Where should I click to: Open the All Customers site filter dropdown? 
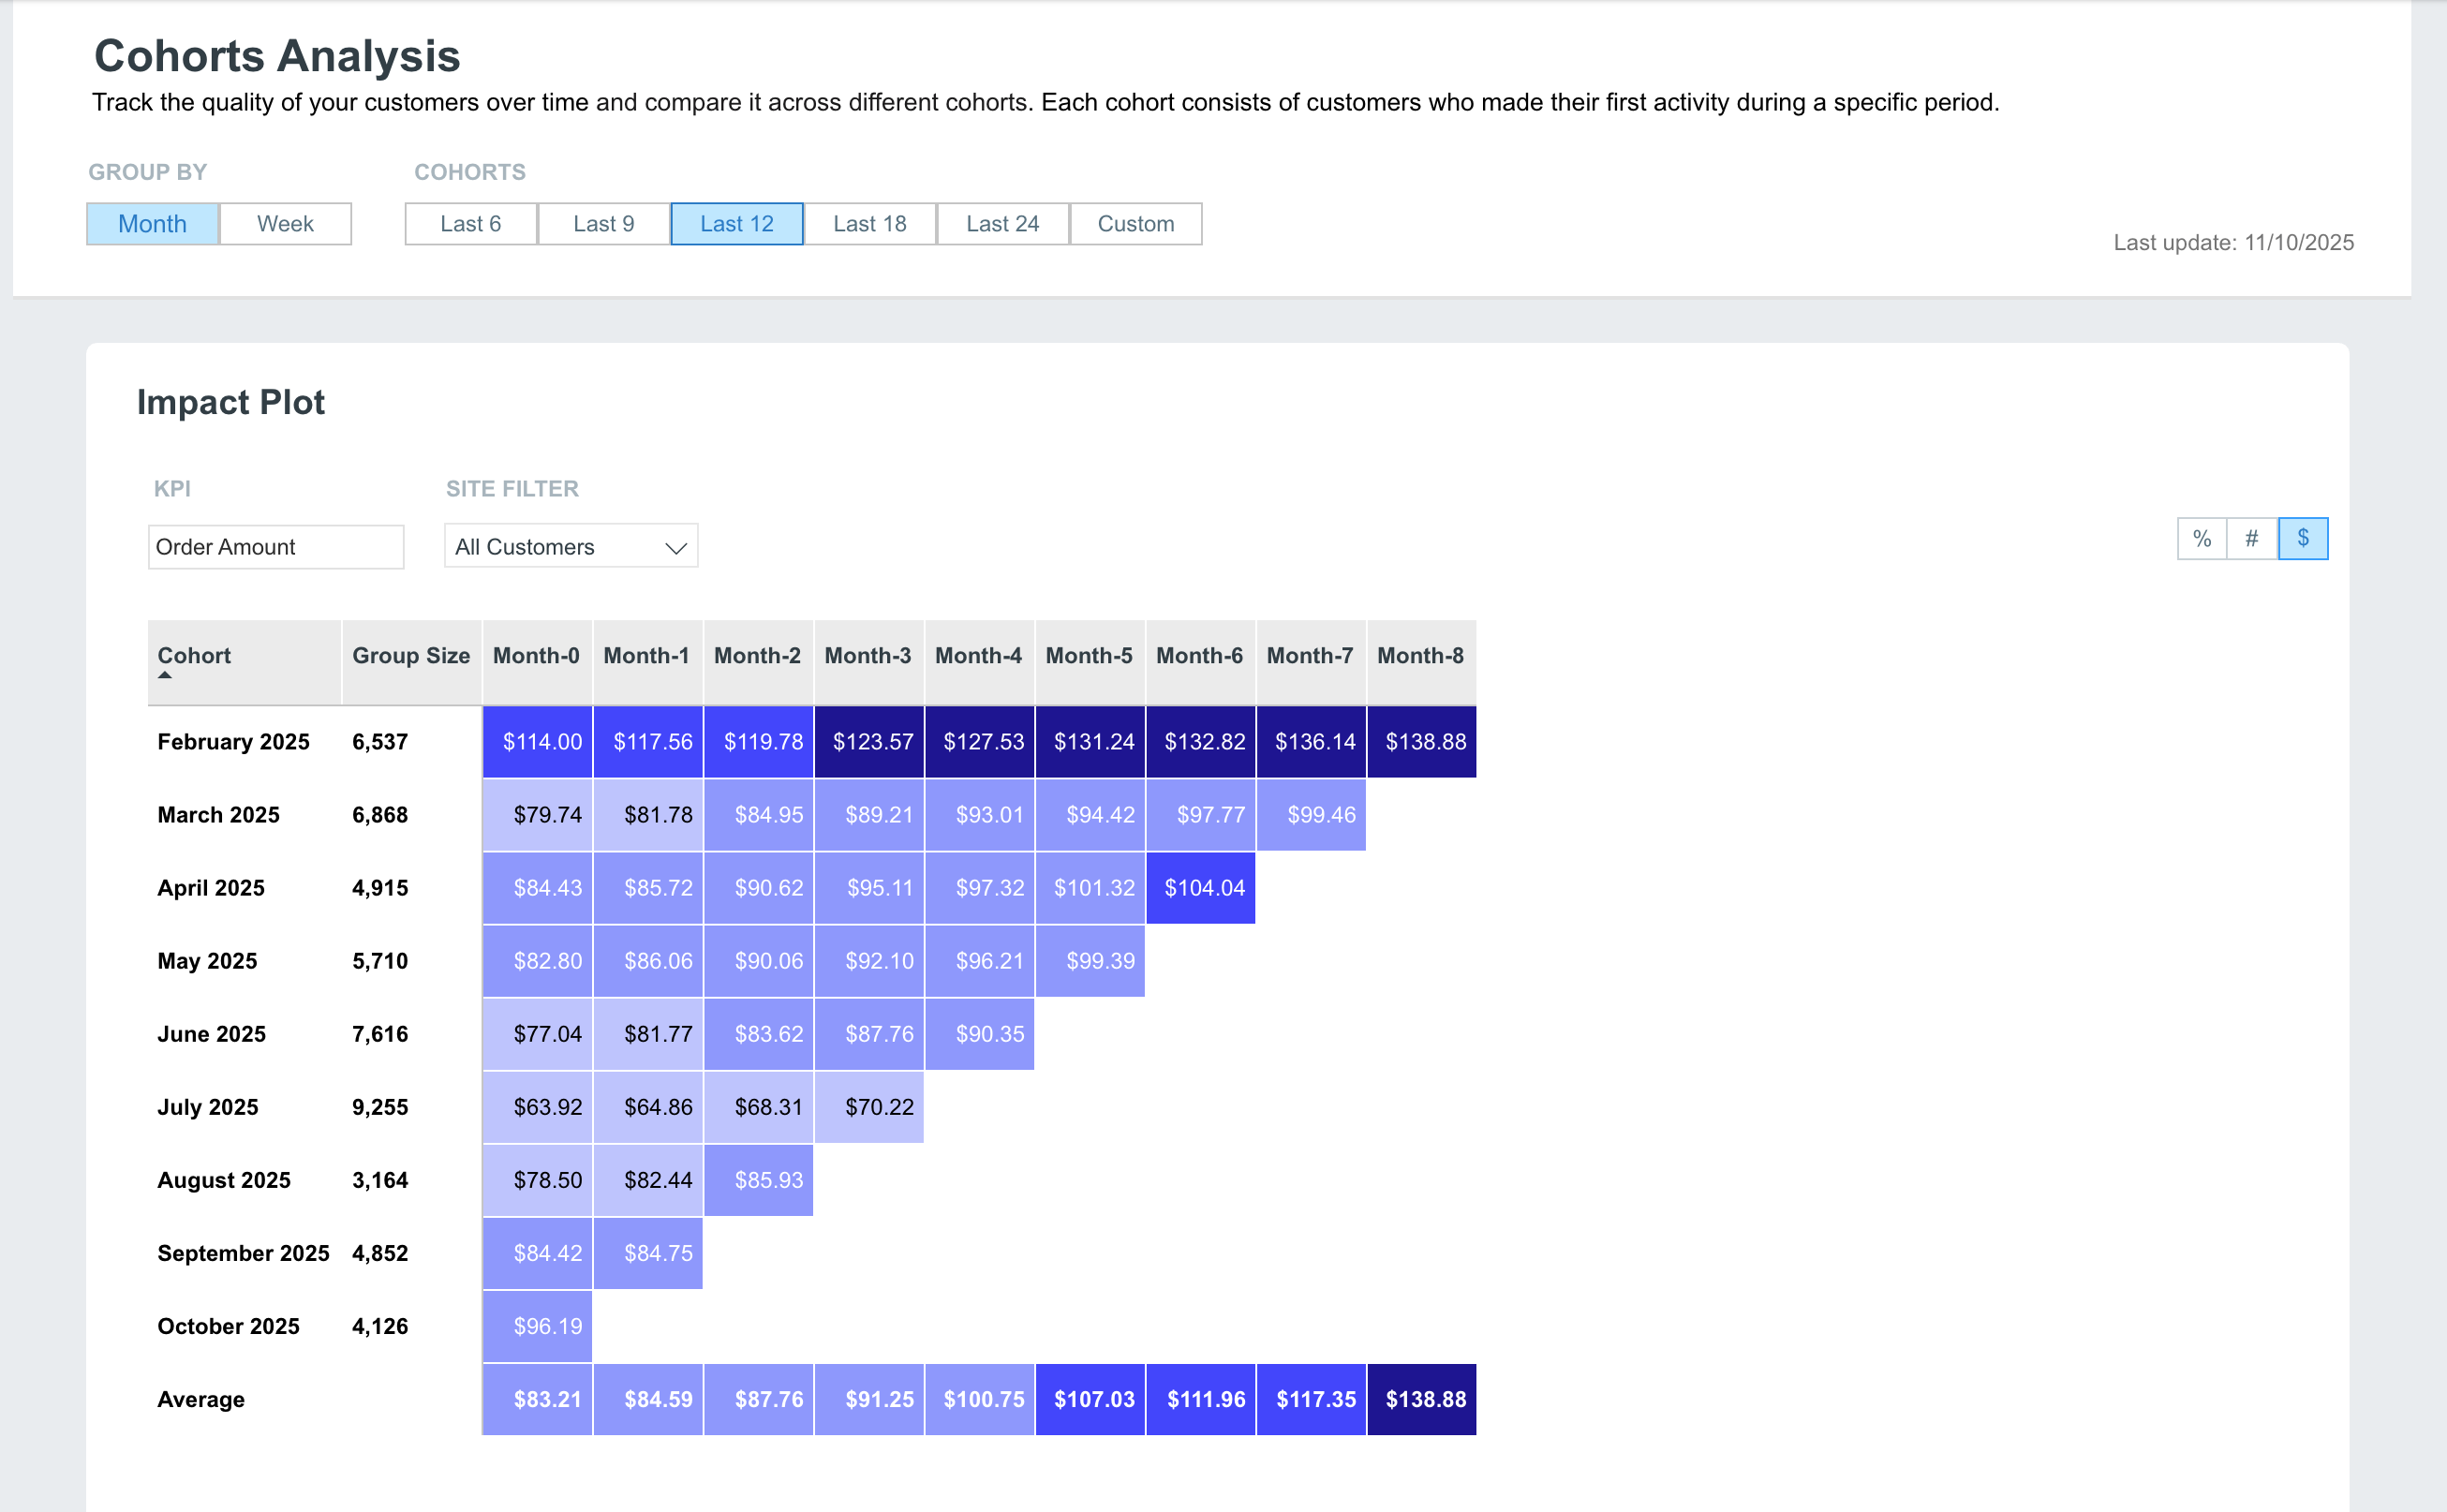[x=571, y=547]
